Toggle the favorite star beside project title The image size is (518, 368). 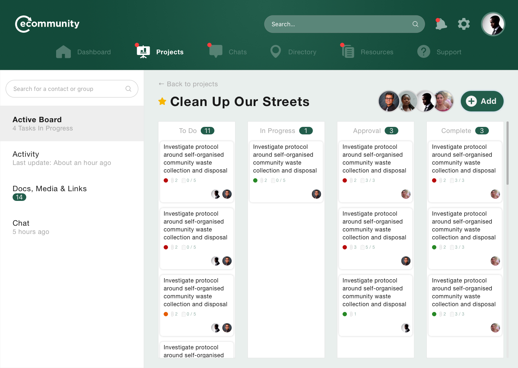pos(162,102)
